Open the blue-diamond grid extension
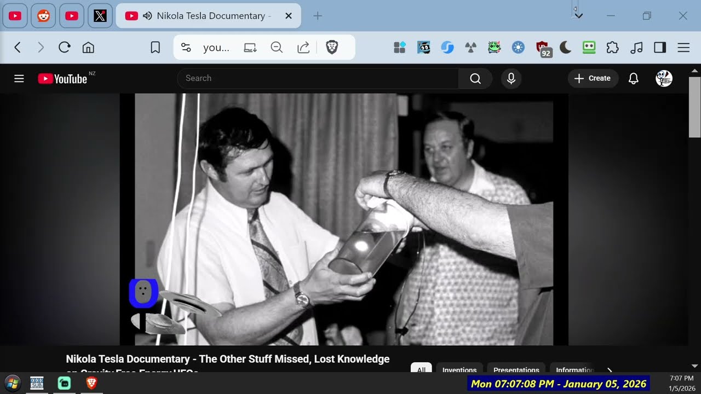 [400, 48]
